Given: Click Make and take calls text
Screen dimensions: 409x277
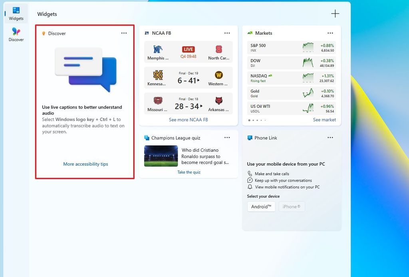Looking at the screenshot, I should [x=272, y=174].
